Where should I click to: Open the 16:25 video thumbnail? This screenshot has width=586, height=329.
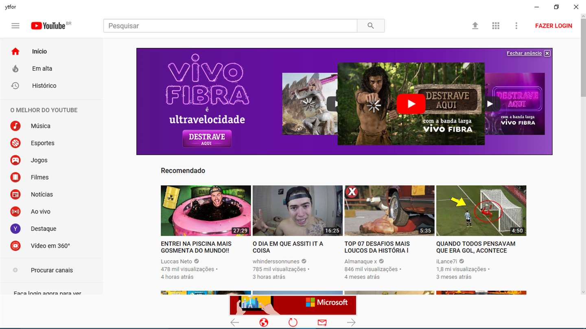point(297,211)
